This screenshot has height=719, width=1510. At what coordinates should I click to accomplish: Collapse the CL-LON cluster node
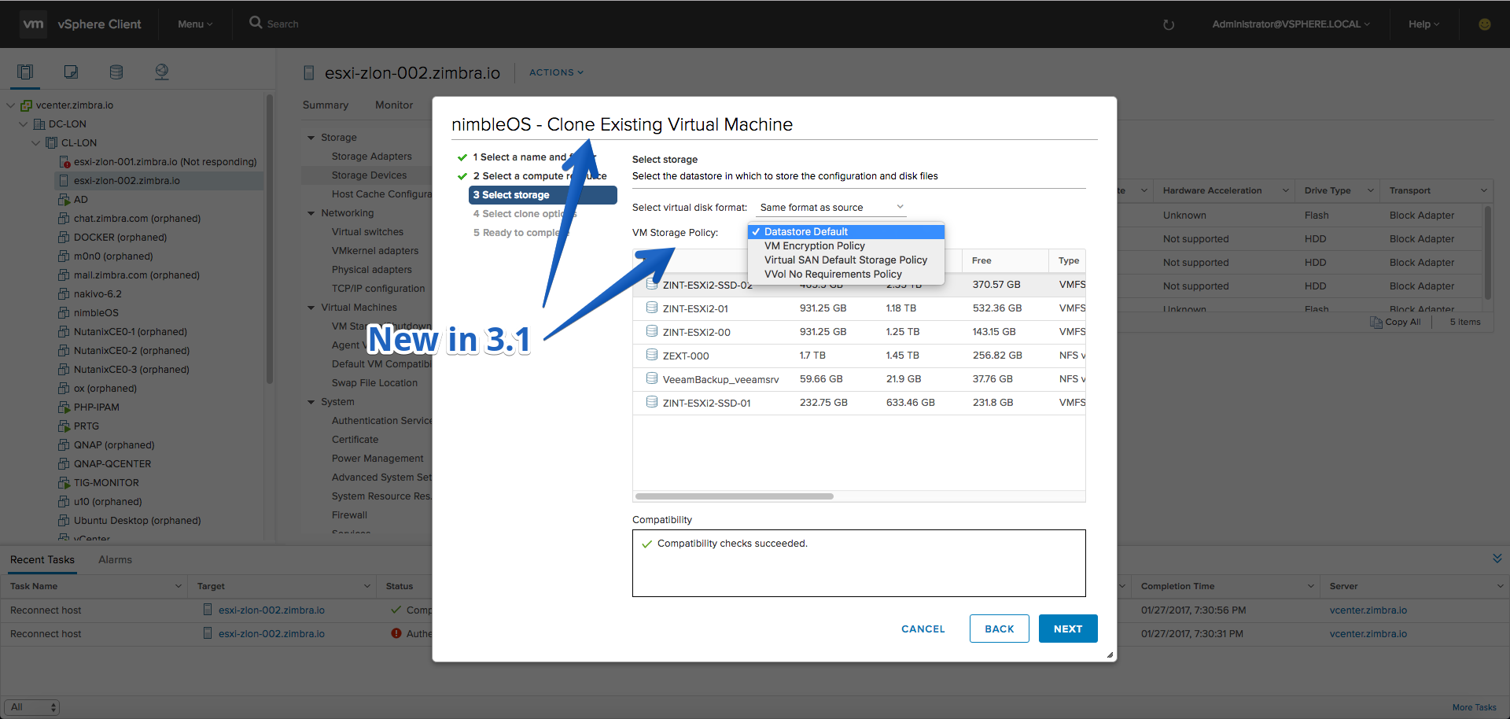[36, 142]
